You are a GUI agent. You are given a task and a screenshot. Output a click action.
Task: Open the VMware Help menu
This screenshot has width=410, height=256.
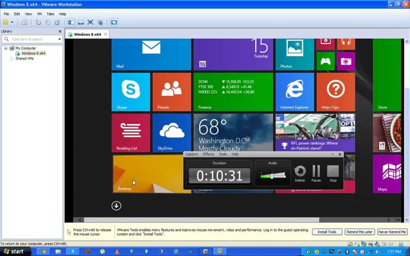click(x=62, y=14)
